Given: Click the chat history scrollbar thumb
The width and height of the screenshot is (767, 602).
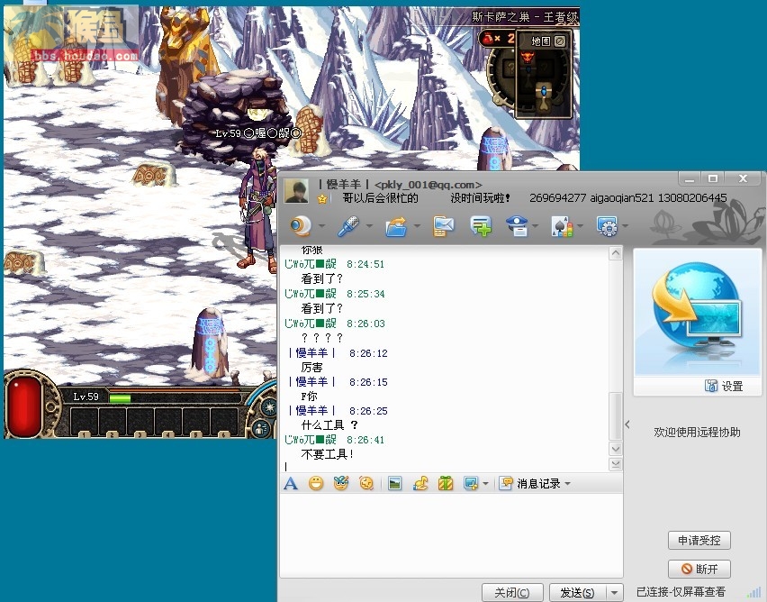Looking at the screenshot, I should 616,415.
